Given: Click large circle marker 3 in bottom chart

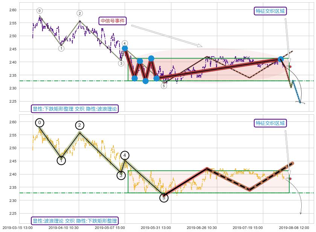Looking at the screenshot, I should point(121,175).
